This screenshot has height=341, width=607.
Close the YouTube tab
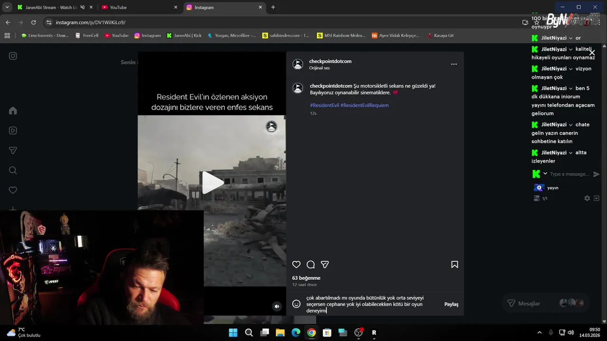(175, 7)
